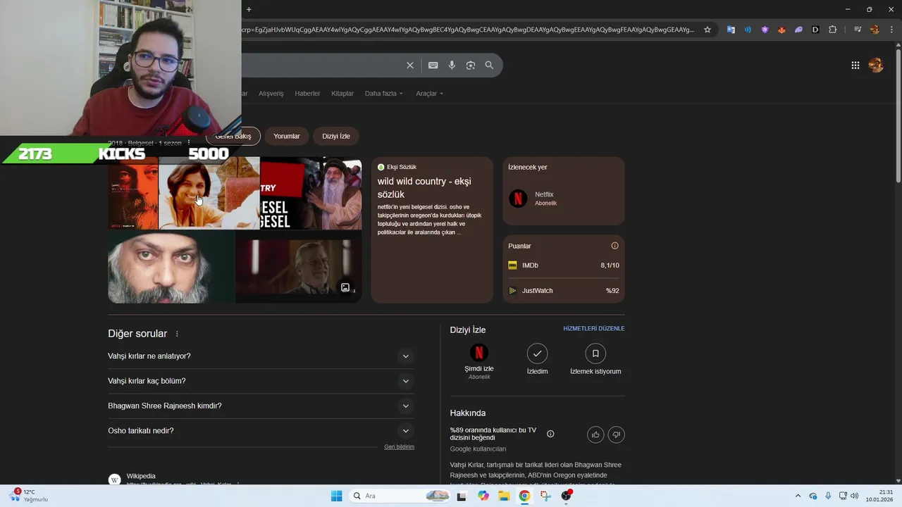Click Şimdi izle Netflix button

click(x=478, y=361)
